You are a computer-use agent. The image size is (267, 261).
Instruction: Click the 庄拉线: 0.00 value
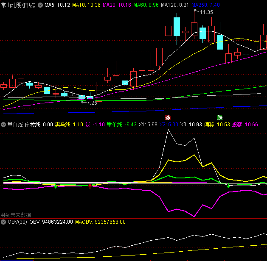pyautogui.click(x=39, y=125)
